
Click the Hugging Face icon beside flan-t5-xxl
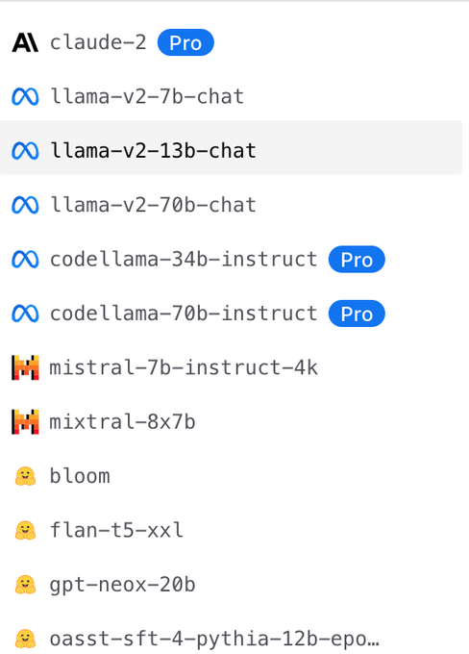(25, 531)
